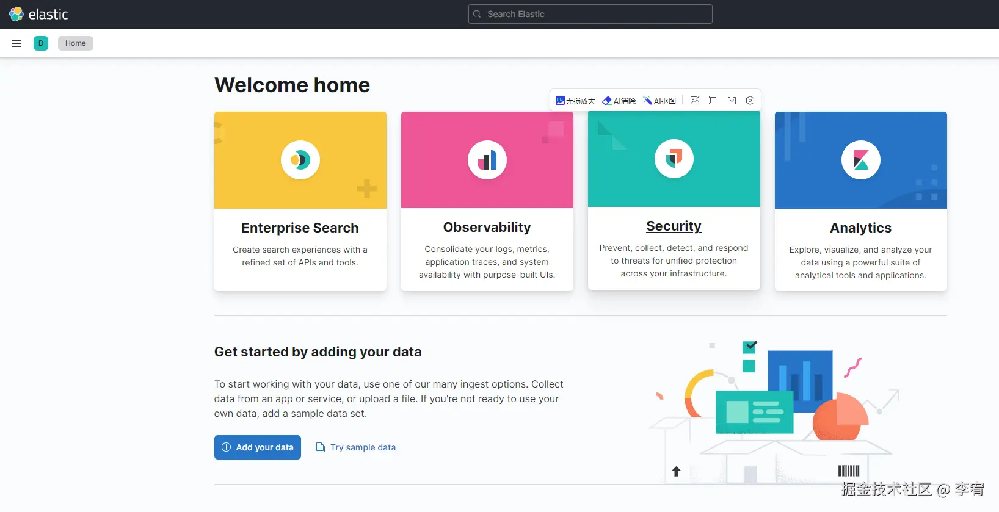The height and width of the screenshot is (512, 999).
Task: Open the Enterprise Search card title
Action: [300, 228]
